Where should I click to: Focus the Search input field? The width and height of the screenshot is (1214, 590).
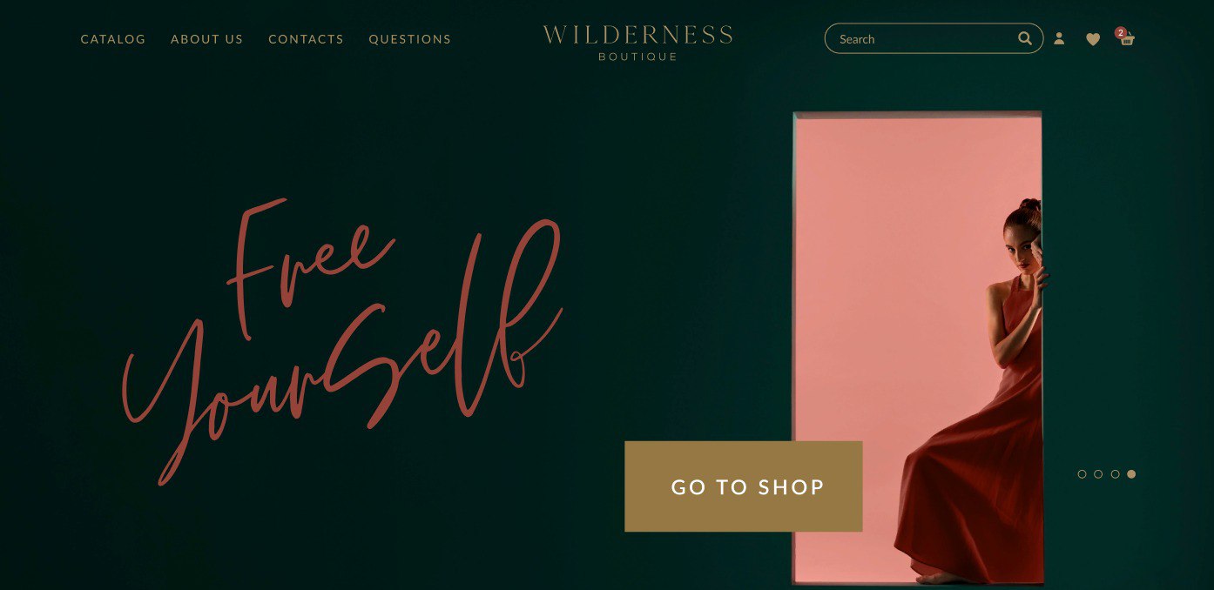click(923, 38)
